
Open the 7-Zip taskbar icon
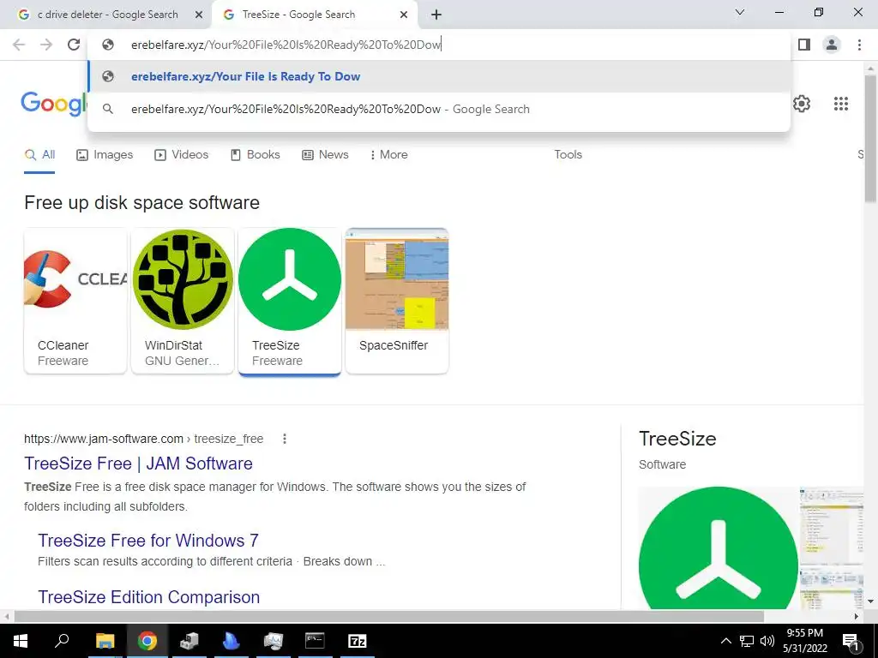pyautogui.click(x=358, y=641)
